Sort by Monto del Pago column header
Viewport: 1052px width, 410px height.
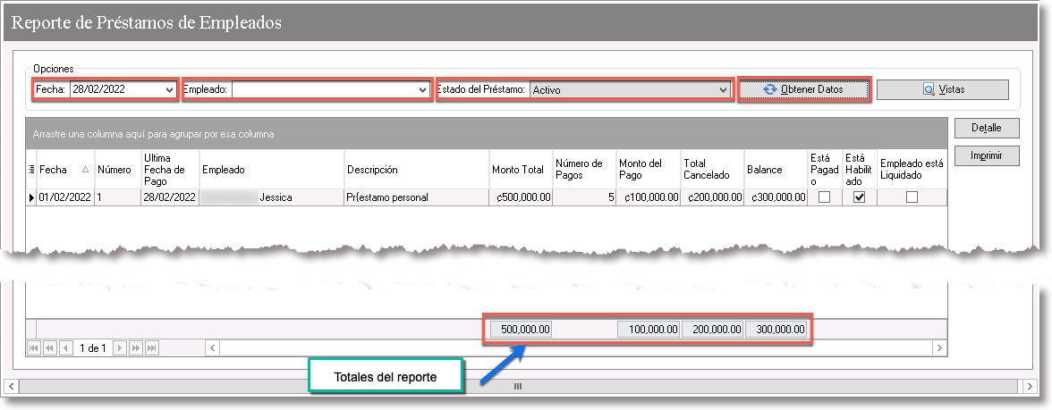pyautogui.click(x=648, y=170)
